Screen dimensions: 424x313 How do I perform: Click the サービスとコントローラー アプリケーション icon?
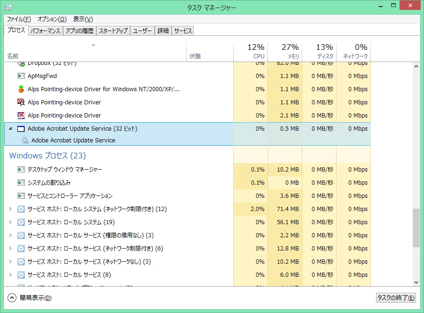click(x=21, y=196)
